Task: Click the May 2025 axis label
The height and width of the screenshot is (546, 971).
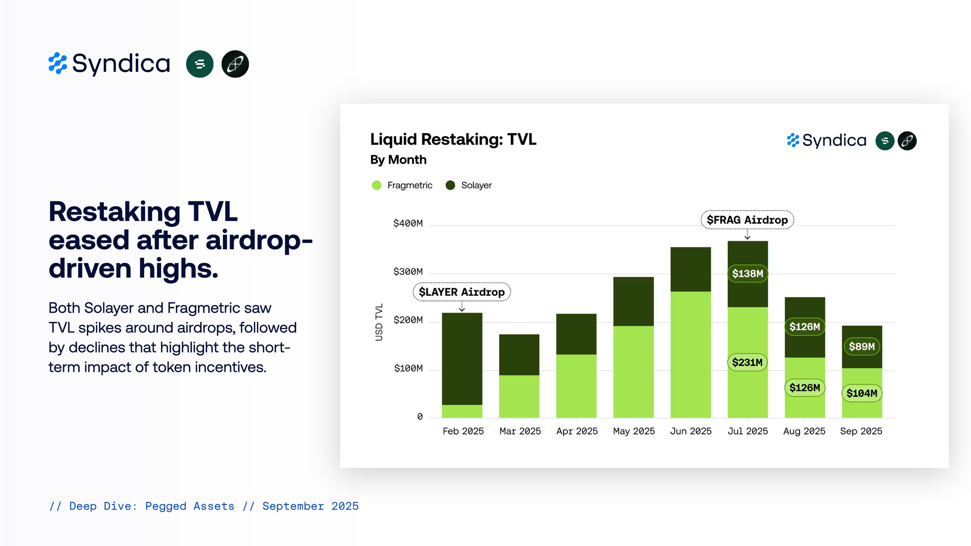Action: [634, 431]
